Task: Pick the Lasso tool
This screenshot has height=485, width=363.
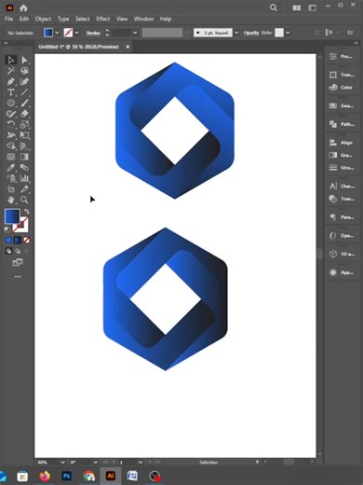Action: [x=24, y=71]
